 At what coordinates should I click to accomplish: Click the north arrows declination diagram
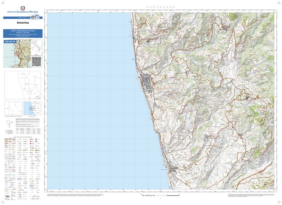tap(9, 124)
